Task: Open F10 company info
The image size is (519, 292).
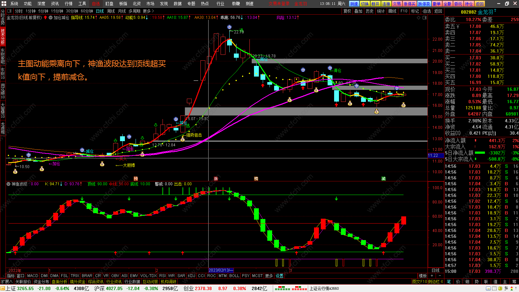Action: pos(404,11)
